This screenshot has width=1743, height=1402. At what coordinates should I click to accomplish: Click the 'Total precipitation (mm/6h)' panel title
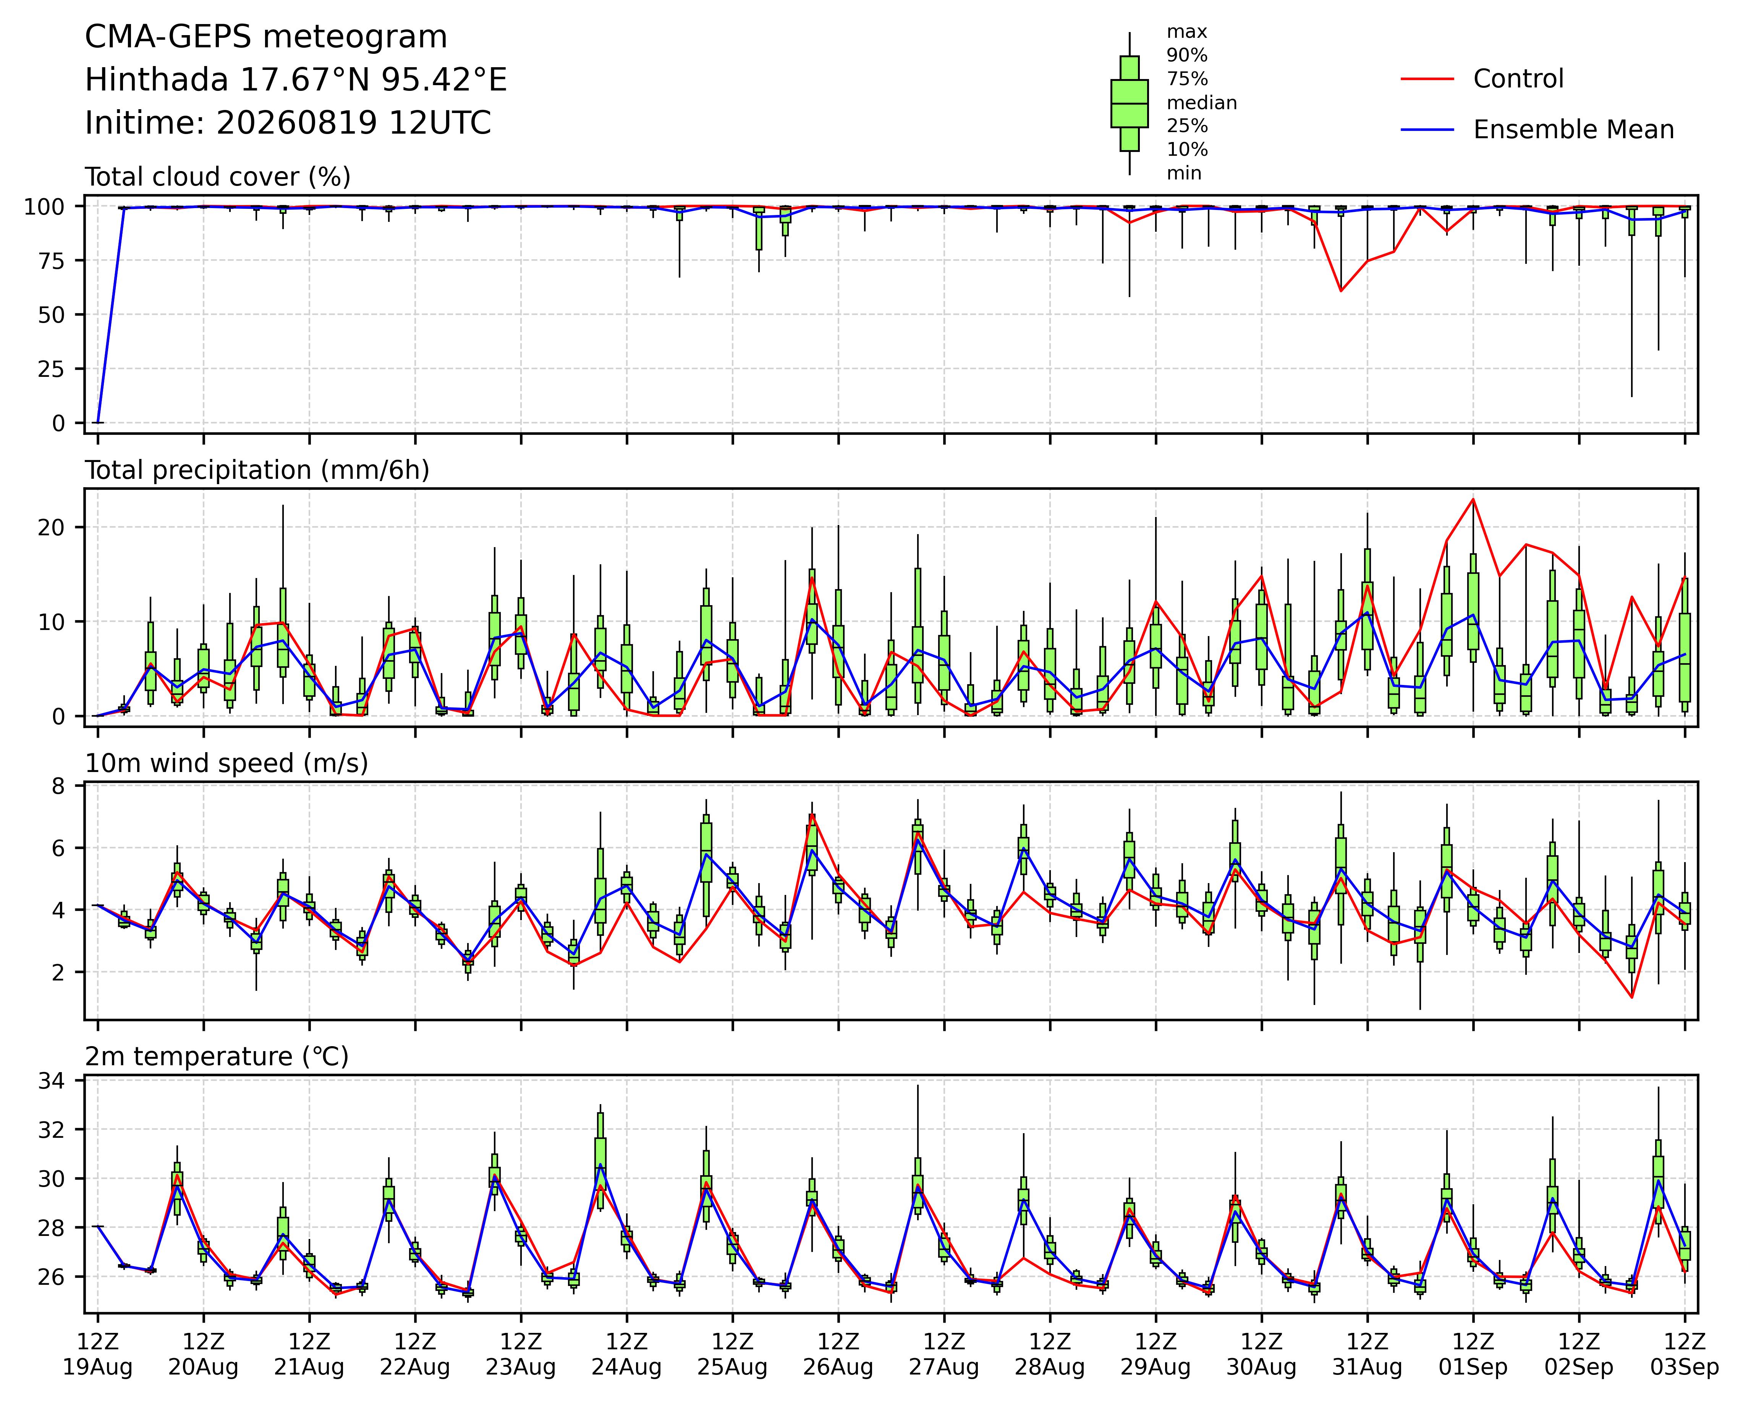(x=257, y=471)
